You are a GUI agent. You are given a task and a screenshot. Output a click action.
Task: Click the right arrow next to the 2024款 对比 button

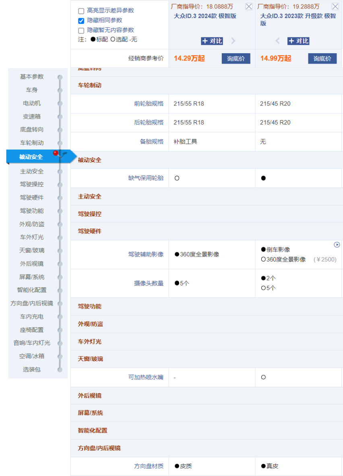(x=233, y=41)
